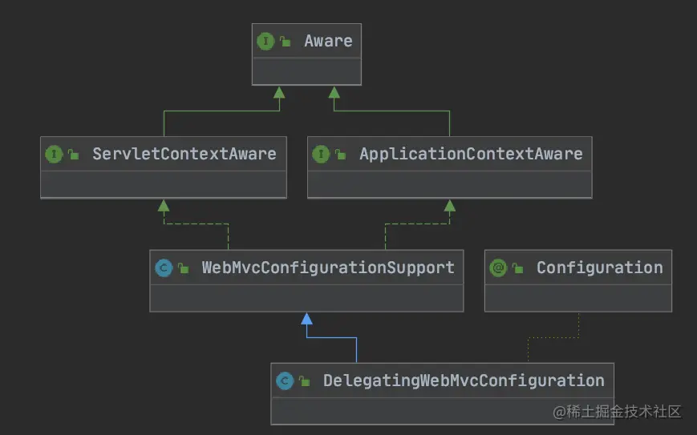
Task: Click the lock icon on DelegatingWebMvcConfiguration
Action: (304, 381)
